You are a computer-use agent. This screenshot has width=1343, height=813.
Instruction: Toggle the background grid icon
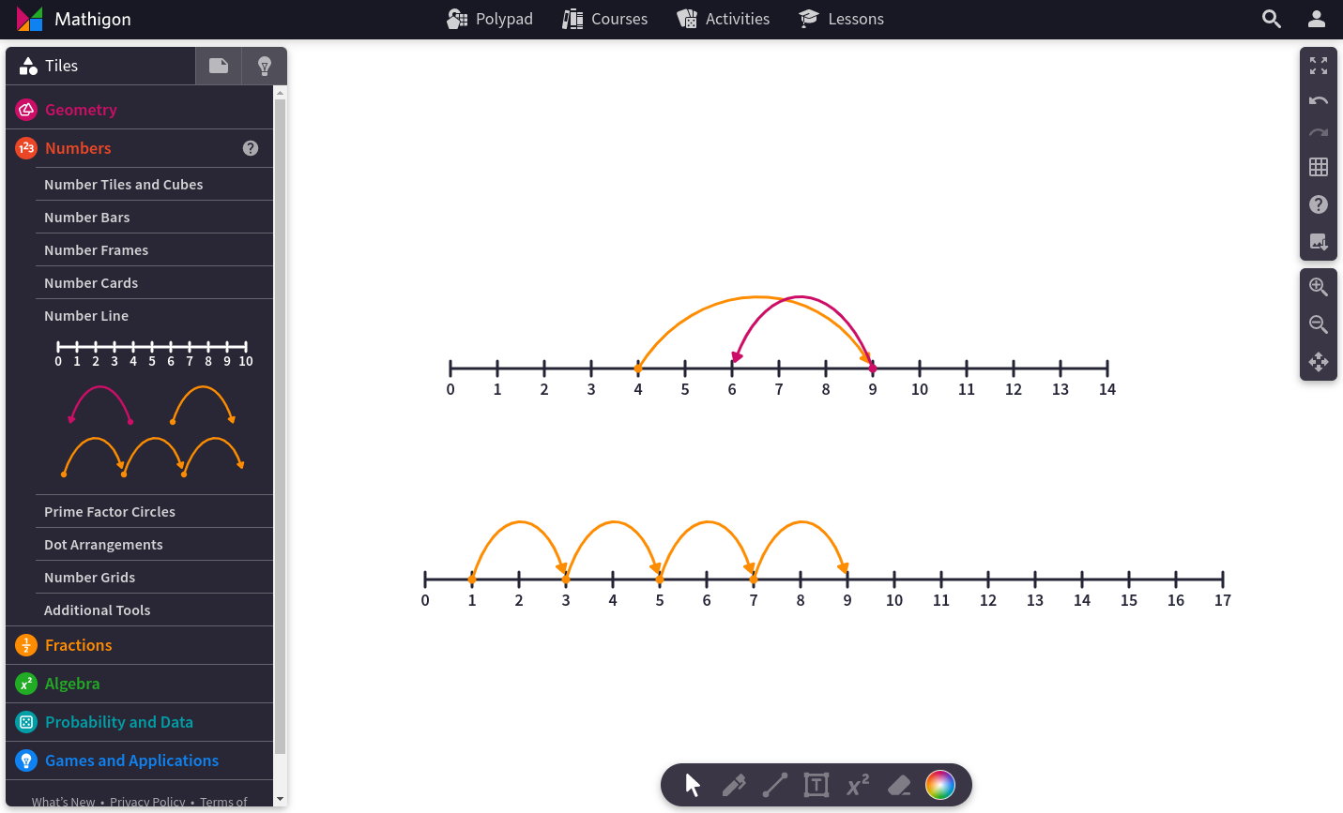(x=1318, y=167)
